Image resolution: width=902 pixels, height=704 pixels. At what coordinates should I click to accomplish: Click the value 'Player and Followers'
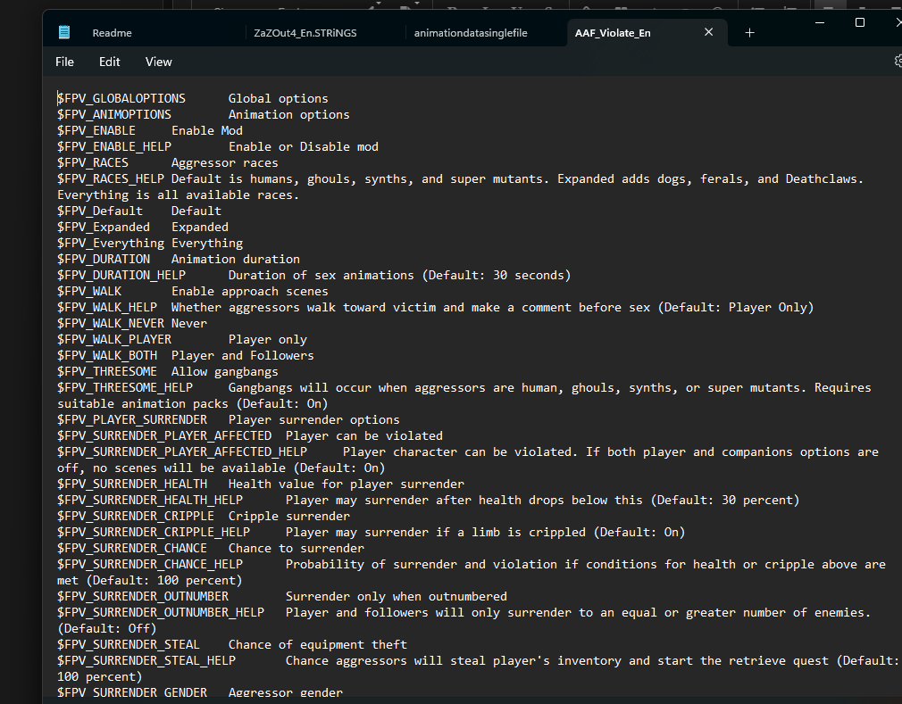[x=243, y=356]
